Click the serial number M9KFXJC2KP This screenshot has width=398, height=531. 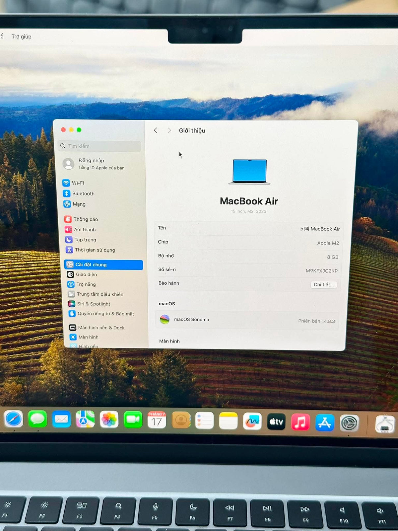point(322,271)
